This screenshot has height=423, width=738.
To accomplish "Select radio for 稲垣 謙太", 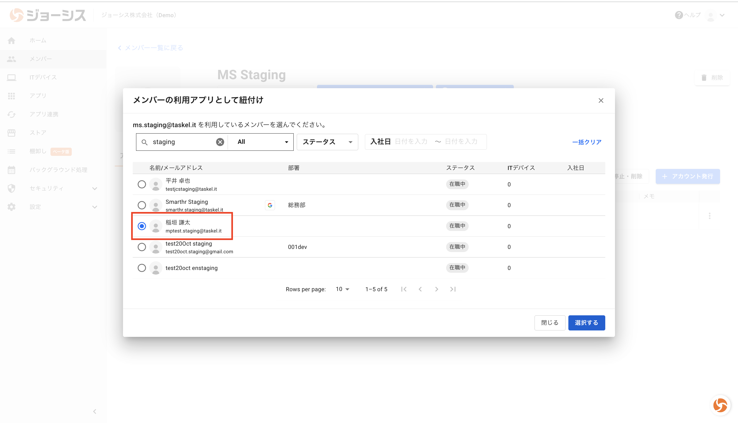I will (142, 226).
